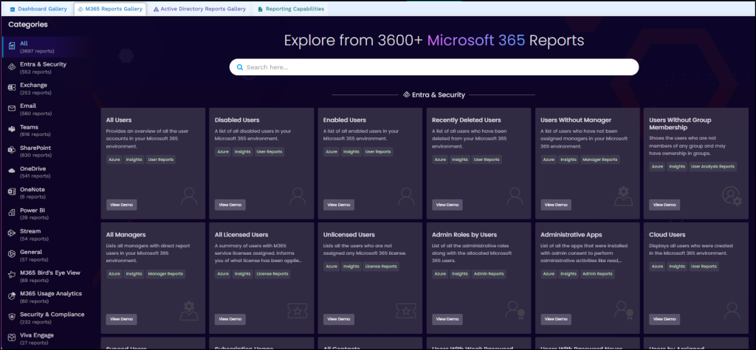The height and width of the screenshot is (350, 756).
Task: Click the manager icon on All Managers card
Action: (x=189, y=311)
